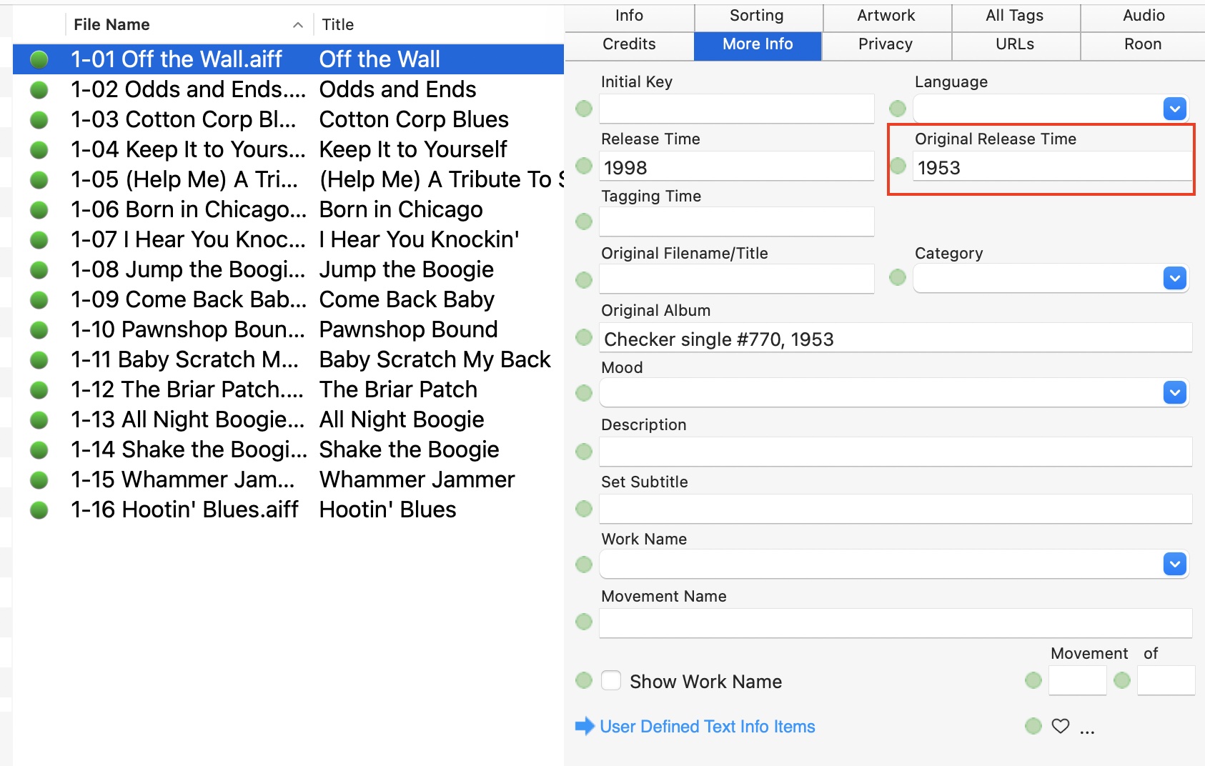The image size is (1205, 766).
Task: Toggle the green indicator for Original Filename/Title
Action: 584,280
